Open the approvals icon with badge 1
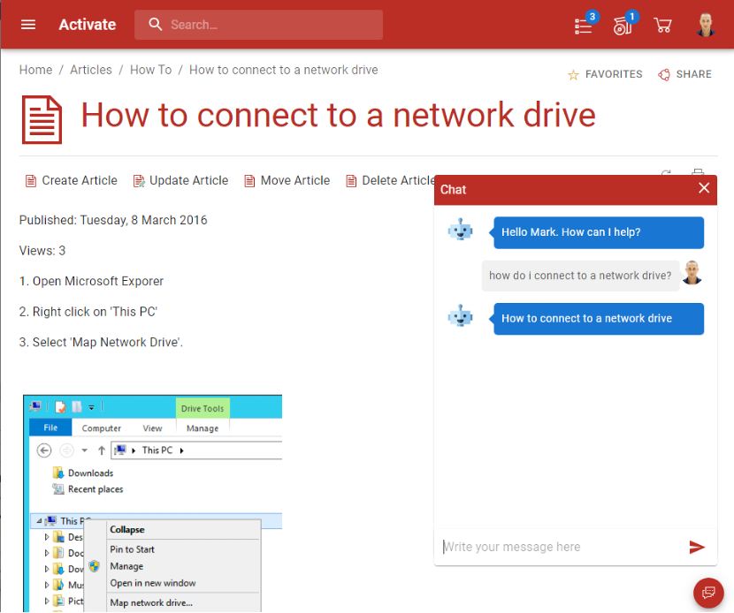This screenshot has width=734, height=613. pyautogui.click(x=623, y=26)
